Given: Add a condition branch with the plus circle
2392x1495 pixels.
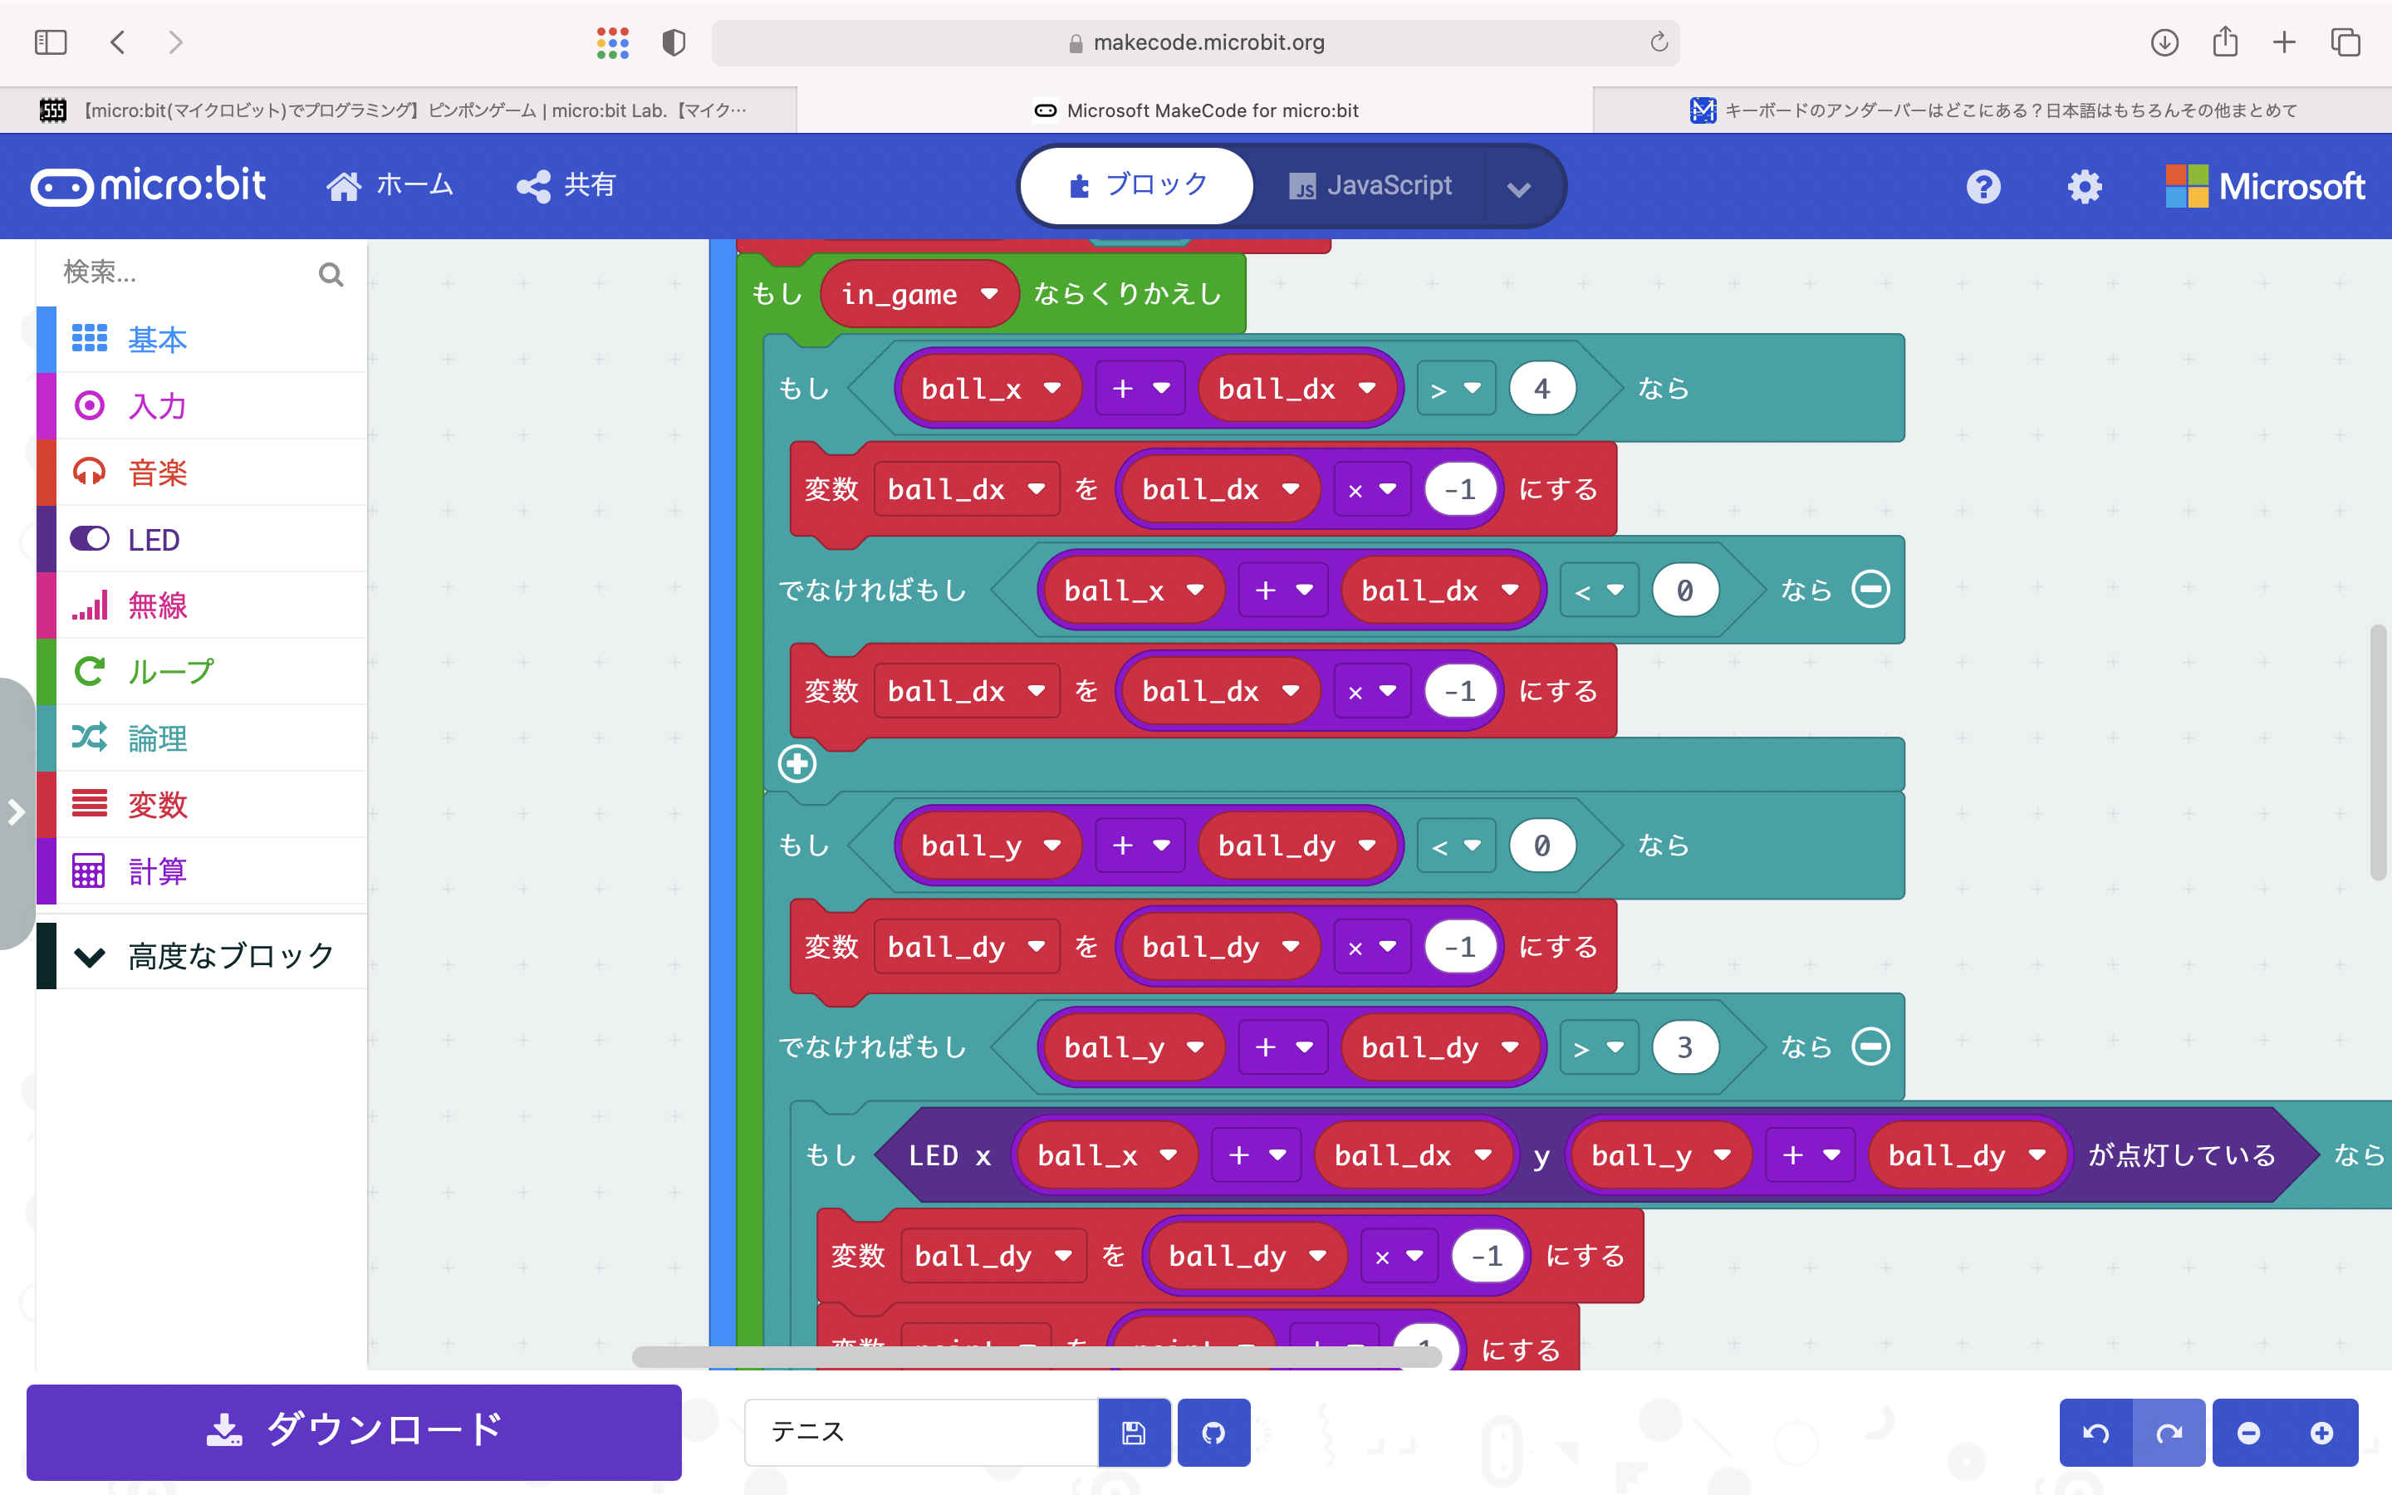Looking at the screenshot, I should pos(797,763).
